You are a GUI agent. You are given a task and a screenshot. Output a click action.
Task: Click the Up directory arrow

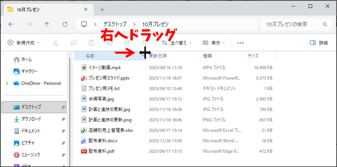(47, 24)
